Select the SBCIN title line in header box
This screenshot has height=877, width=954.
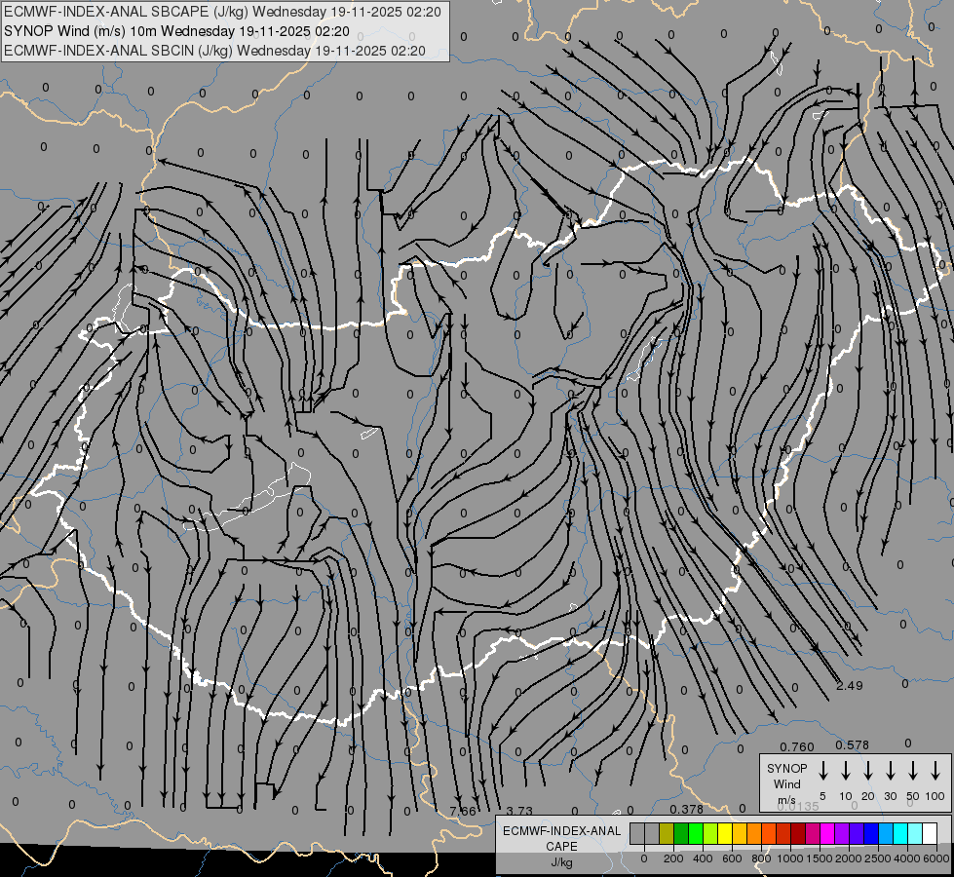pos(214,51)
